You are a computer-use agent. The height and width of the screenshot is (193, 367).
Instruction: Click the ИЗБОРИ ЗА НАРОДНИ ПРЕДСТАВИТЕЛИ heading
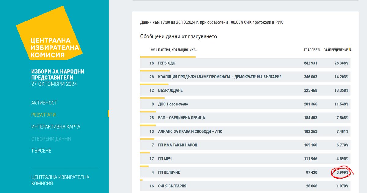click(58, 74)
